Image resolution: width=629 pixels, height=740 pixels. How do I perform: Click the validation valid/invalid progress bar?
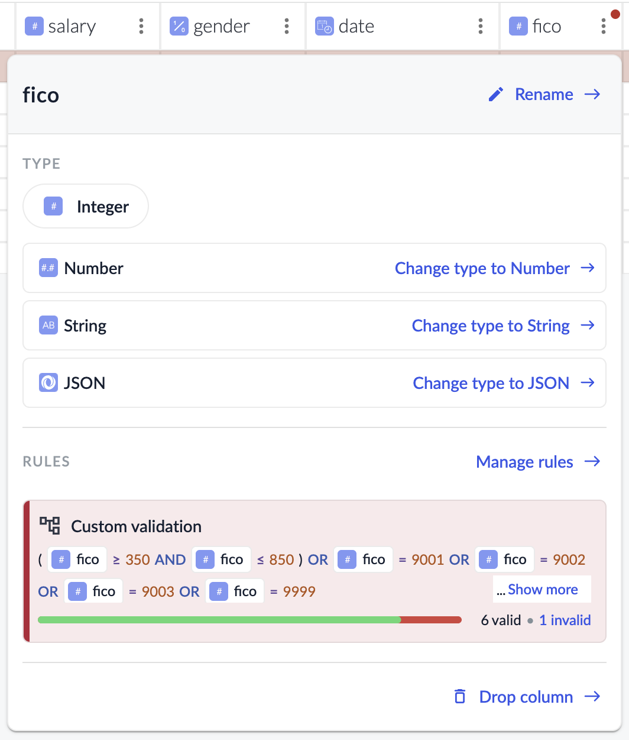point(249,620)
